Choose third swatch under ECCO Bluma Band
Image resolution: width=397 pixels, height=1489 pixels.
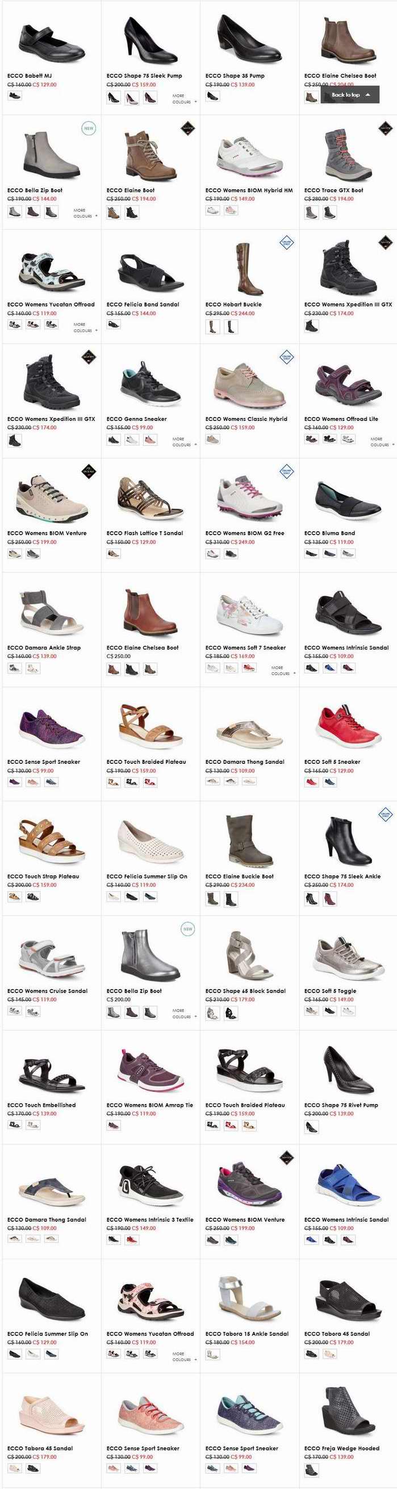(x=348, y=554)
